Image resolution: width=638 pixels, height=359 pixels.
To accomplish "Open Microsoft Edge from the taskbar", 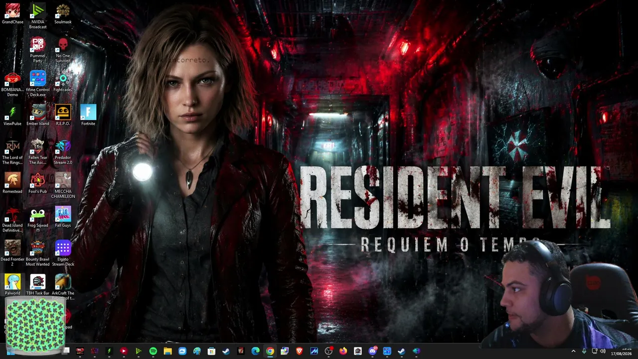I will pyautogui.click(x=255, y=351).
